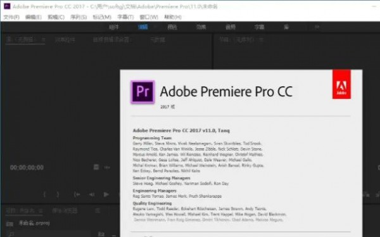Switch to the 颜色 workspace
The image size is (380, 237).
pyautogui.click(x=172, y=27)
